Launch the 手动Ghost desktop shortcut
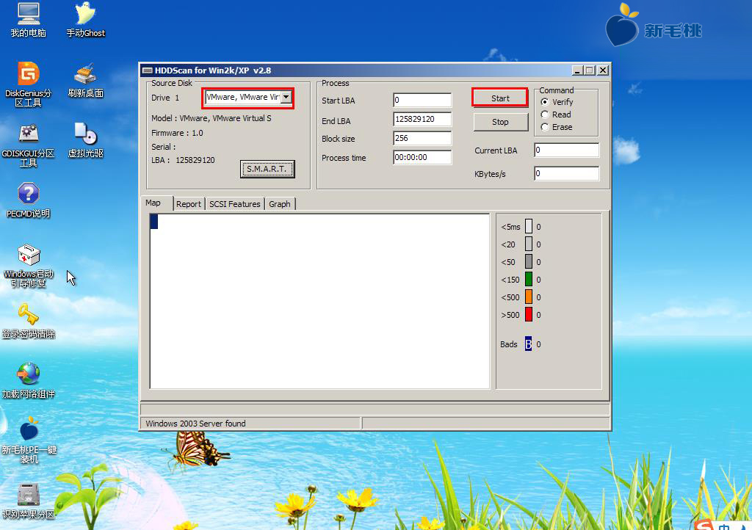 click(85, 20)
